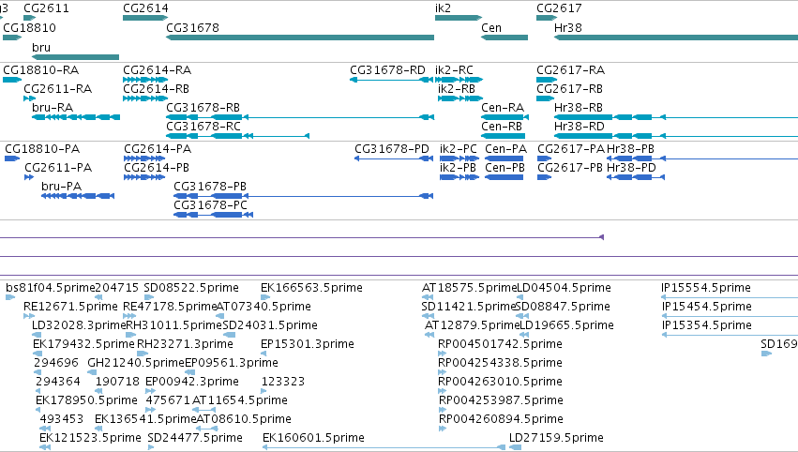Image resolution: width=798 pixels, height=452 pixels.
Task: Click the long CG31678 gene feature
Action: [x=300, y=38]
